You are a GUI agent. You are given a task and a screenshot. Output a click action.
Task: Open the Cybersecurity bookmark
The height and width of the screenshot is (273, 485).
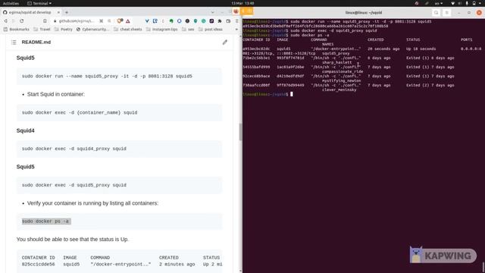(92, 29)
